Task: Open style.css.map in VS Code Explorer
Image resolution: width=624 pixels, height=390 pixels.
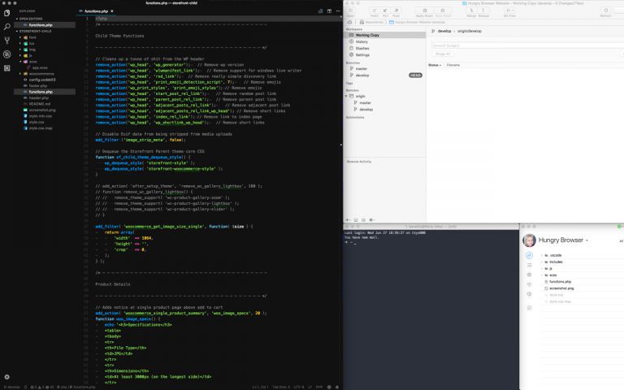Action: tap(40, 128)
